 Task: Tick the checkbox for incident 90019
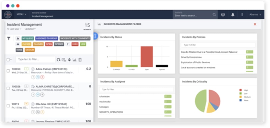coord(8,106)
